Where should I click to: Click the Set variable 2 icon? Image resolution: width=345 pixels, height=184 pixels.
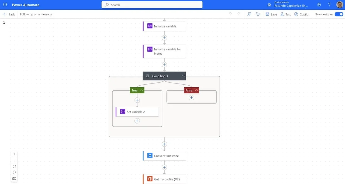pyautogui.click(x=123, y=112)
